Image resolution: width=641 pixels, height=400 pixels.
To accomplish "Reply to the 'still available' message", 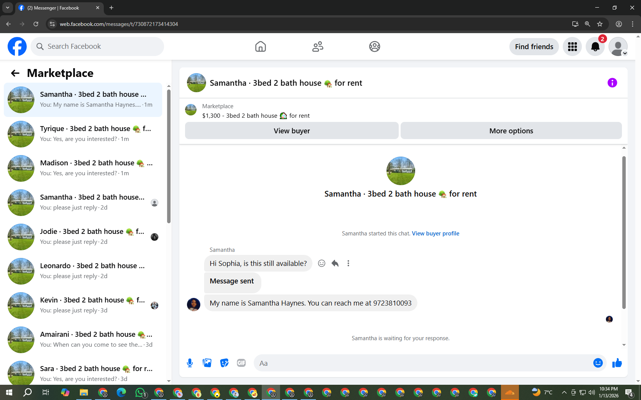I will pyautogui.click(x=335, y=263).
